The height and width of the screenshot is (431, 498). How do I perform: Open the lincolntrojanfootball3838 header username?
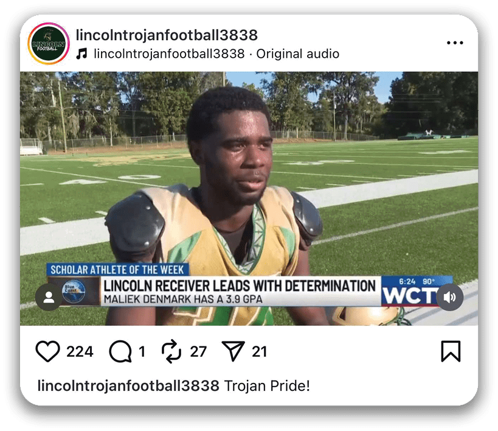pos(167,35)
